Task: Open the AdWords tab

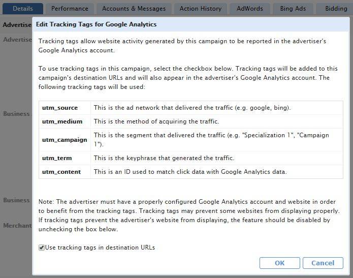Action: (x=250, y=9)
